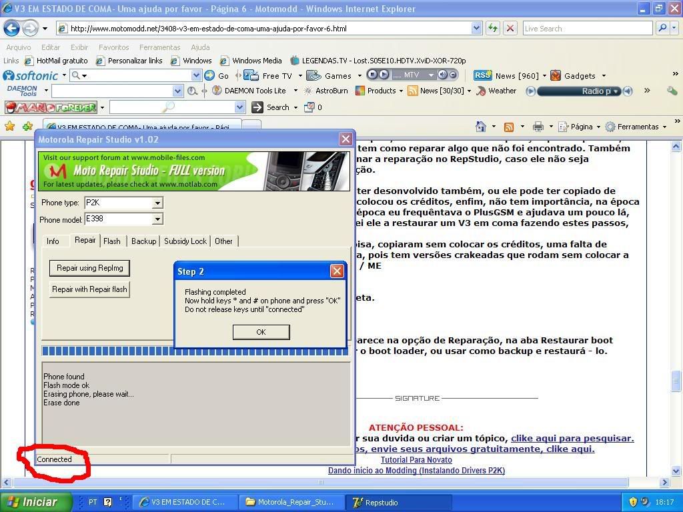Image resolution: width=683 pixels, height=512 pixels.
Task: Click the 'clike aqui para pesquisar' link
Action: (x=572, y=438)
